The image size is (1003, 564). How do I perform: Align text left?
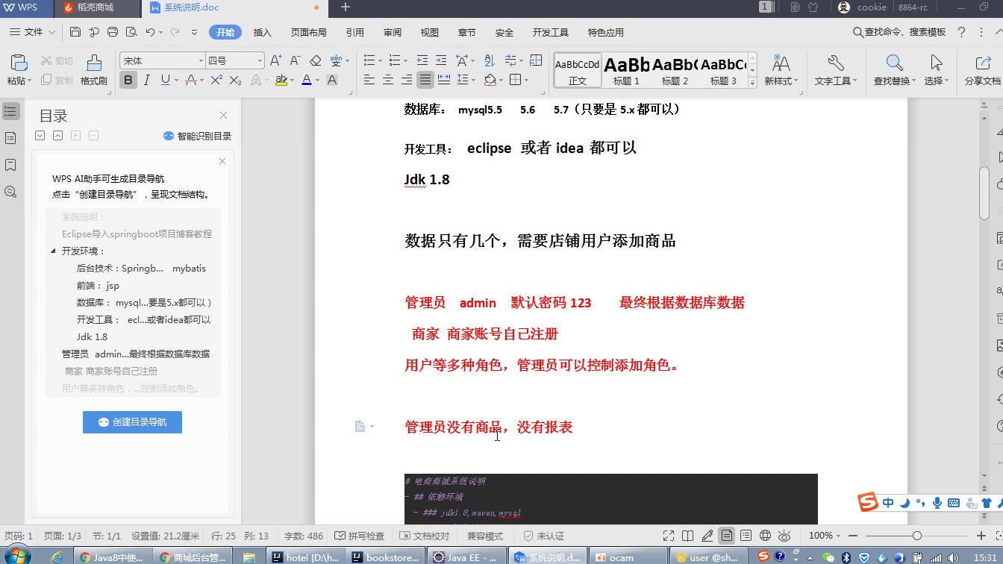pos(369,80)
